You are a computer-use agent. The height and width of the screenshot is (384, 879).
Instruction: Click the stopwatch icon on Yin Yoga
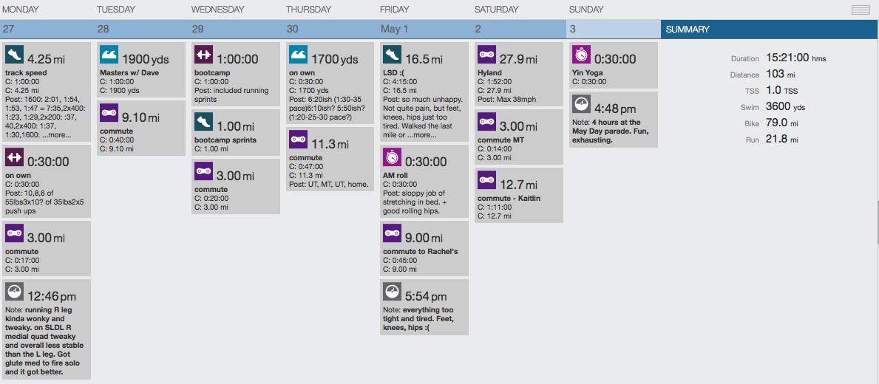point(581,55)
